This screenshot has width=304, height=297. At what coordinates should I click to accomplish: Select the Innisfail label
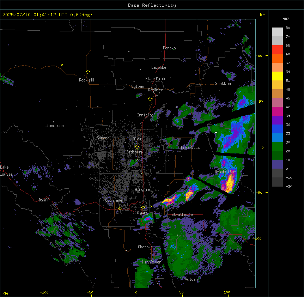click(x=146, y=115)
